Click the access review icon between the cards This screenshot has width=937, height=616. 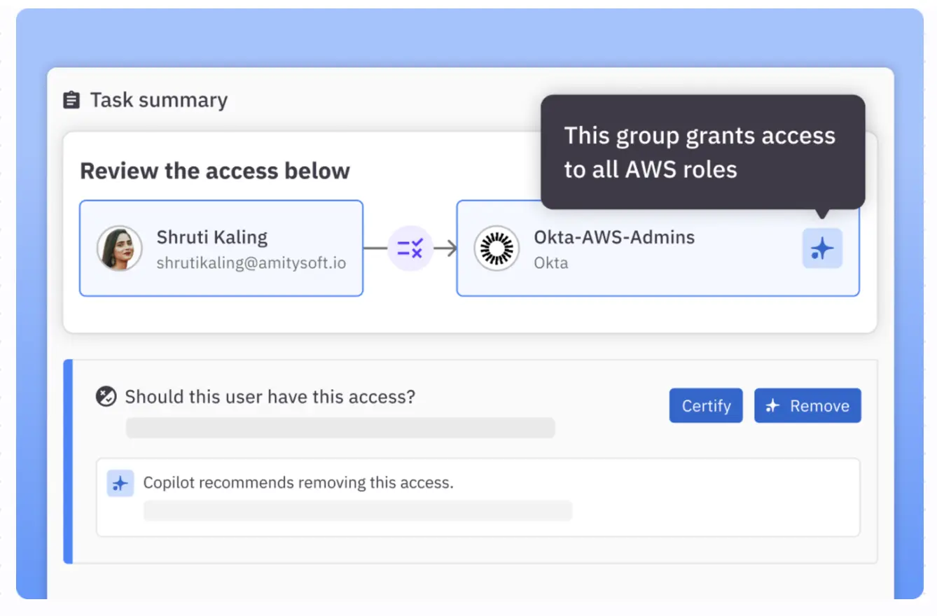pos(410,248)
